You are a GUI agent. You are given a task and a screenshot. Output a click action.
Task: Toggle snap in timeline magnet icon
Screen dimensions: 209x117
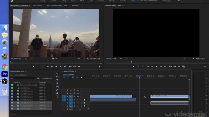point(69,77)
